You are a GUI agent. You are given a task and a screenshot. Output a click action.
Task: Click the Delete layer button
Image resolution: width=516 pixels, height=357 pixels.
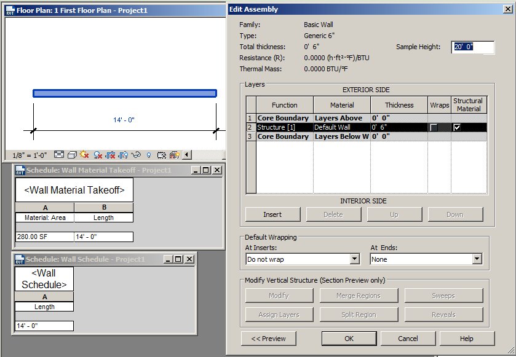point(333,214)
